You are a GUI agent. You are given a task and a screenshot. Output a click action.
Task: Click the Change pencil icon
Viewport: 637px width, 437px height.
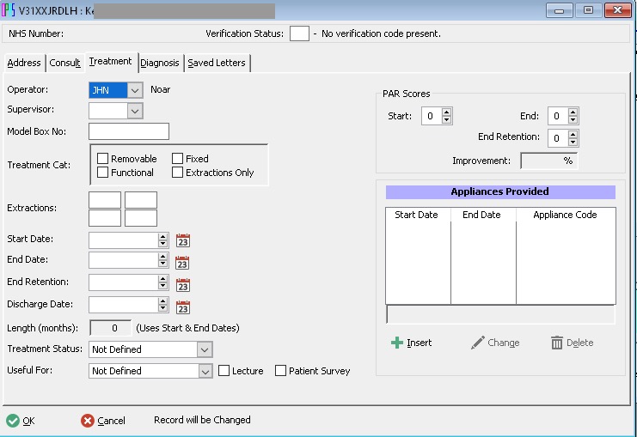coord(478,343)
